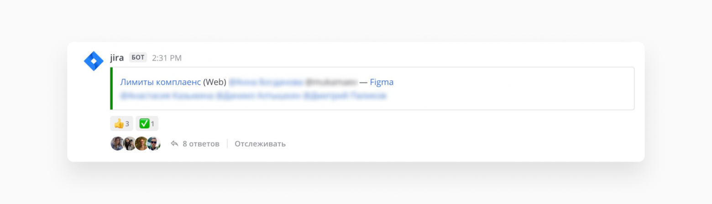
Task: Click the green bar of the attachment card
Action: click(111, 88)
